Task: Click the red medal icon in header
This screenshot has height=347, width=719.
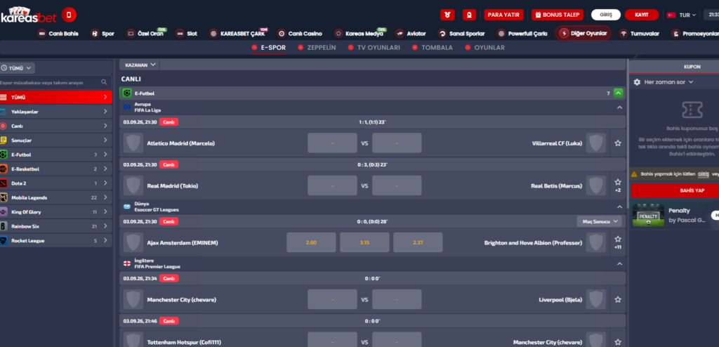Action: (x=447, y=15)
